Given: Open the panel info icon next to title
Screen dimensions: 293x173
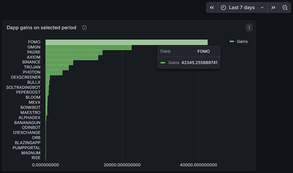Looking at the screenshot, I should click(x=84, y=28).
